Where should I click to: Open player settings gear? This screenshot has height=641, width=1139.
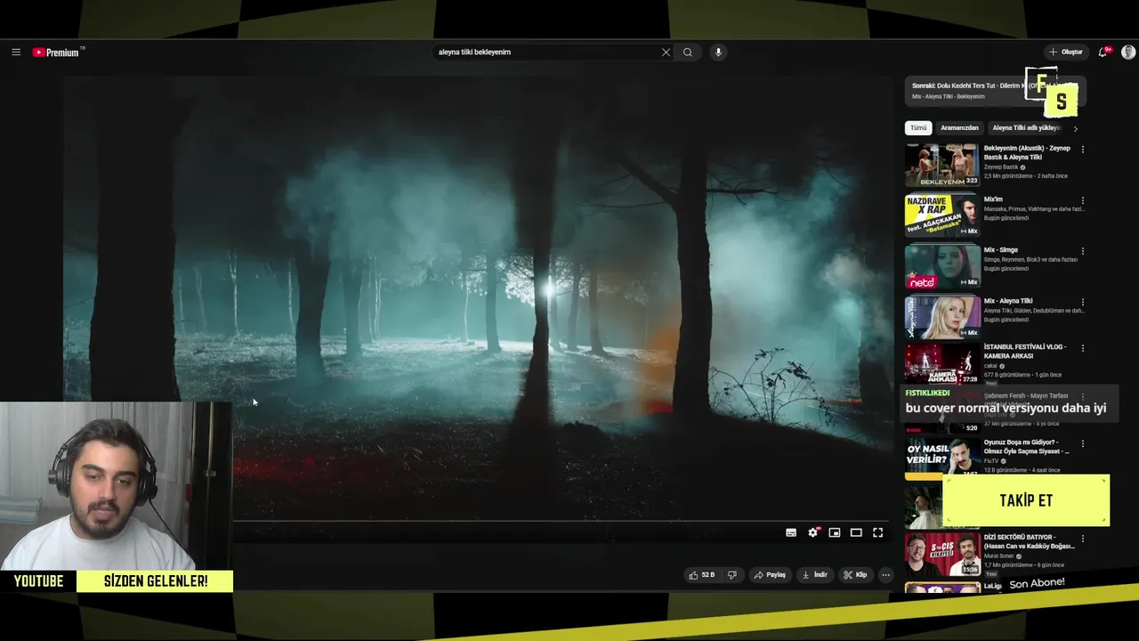point(812,532)
